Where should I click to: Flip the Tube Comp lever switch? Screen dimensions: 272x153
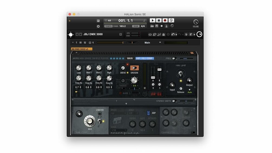[x=100, y=121]
